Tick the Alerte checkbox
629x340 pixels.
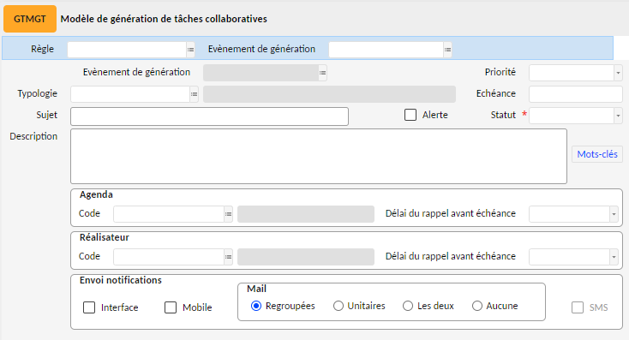click(410, 115)
